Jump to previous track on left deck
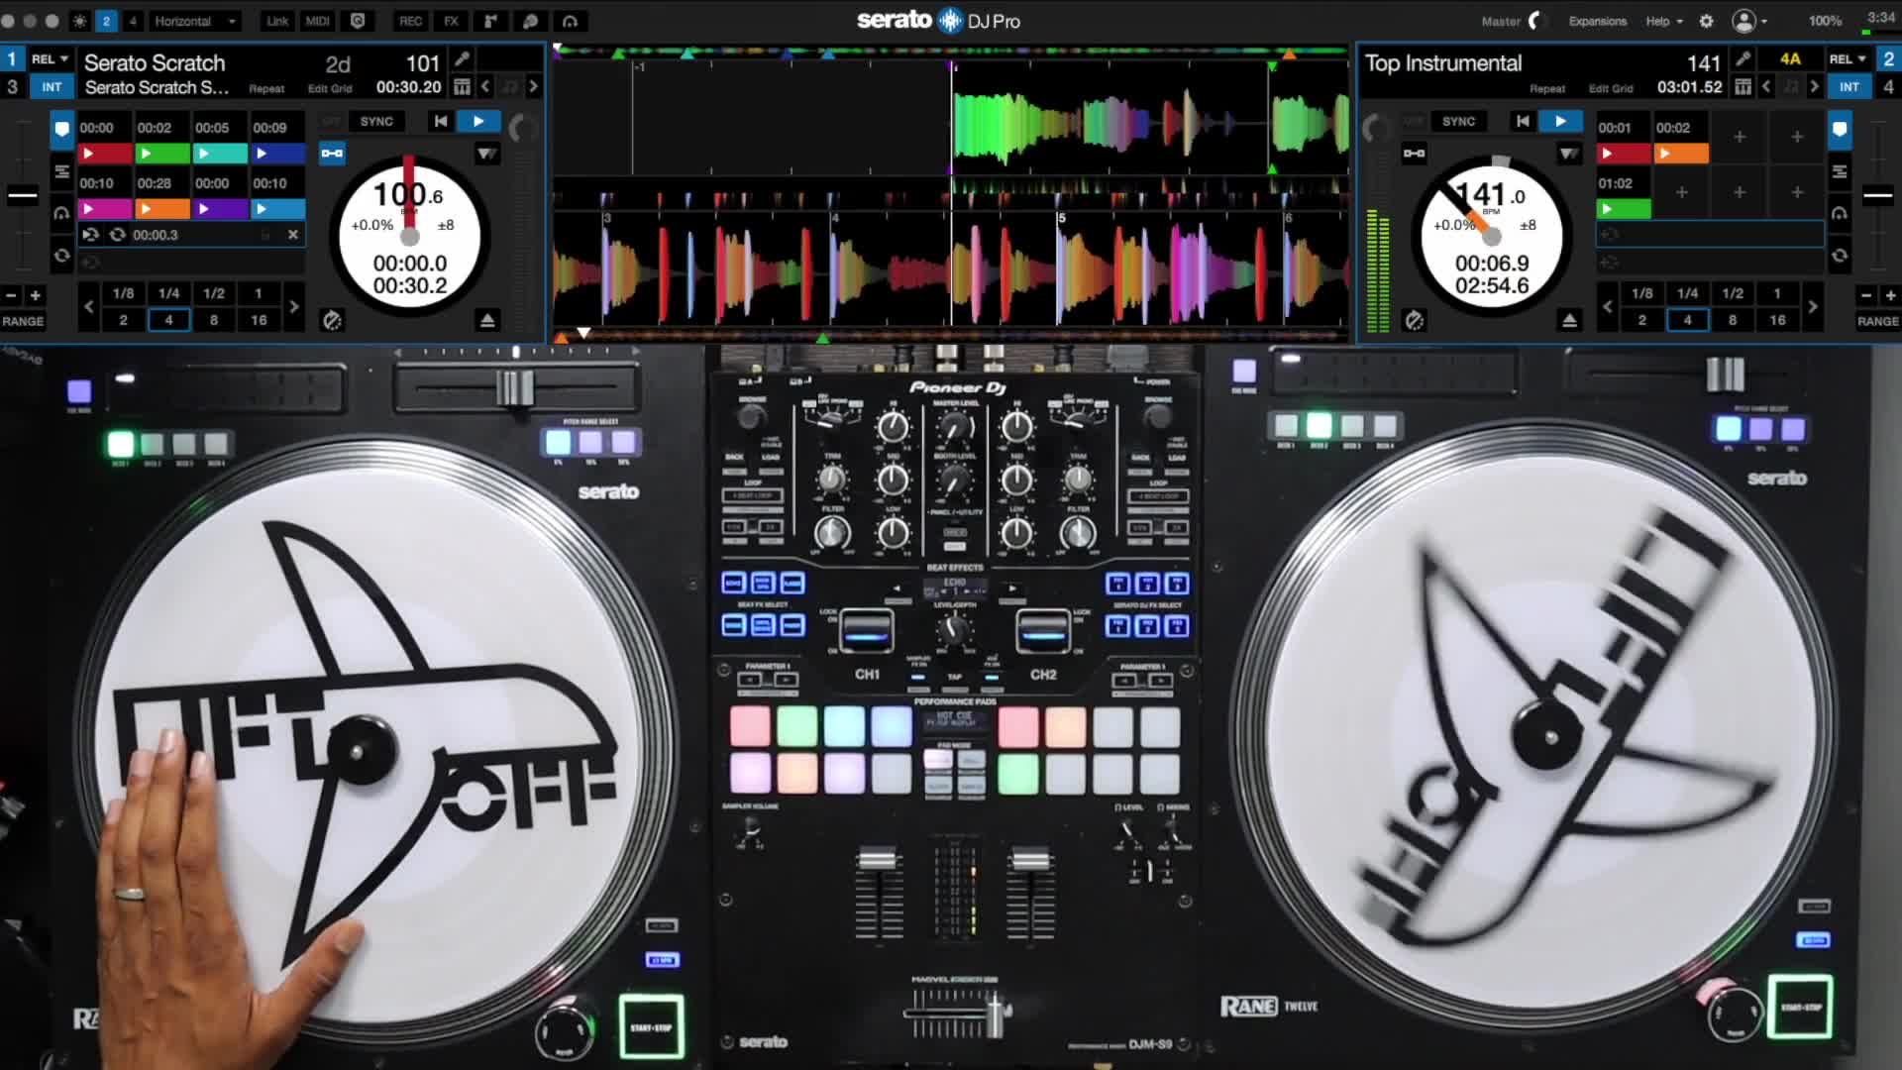Screen dimensions: 1902x1070 click(x=440, y=121)
